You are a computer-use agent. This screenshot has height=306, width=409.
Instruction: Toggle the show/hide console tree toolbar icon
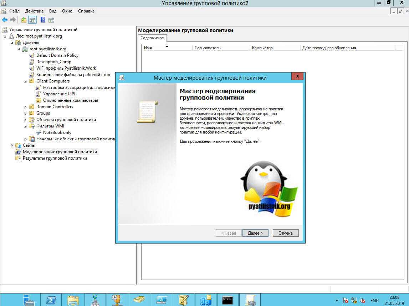[x=32, y=20]
